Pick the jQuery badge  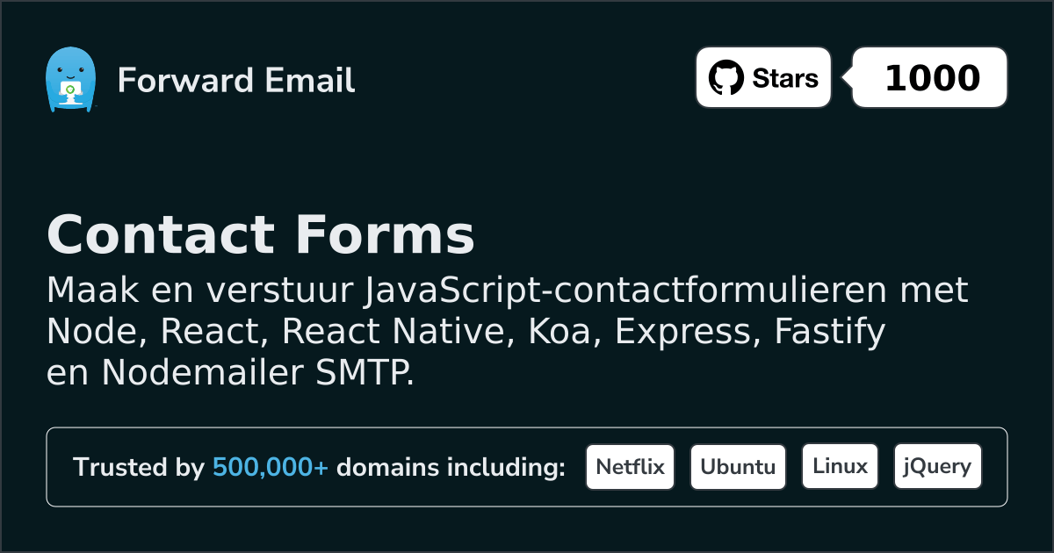coord(937,467)
